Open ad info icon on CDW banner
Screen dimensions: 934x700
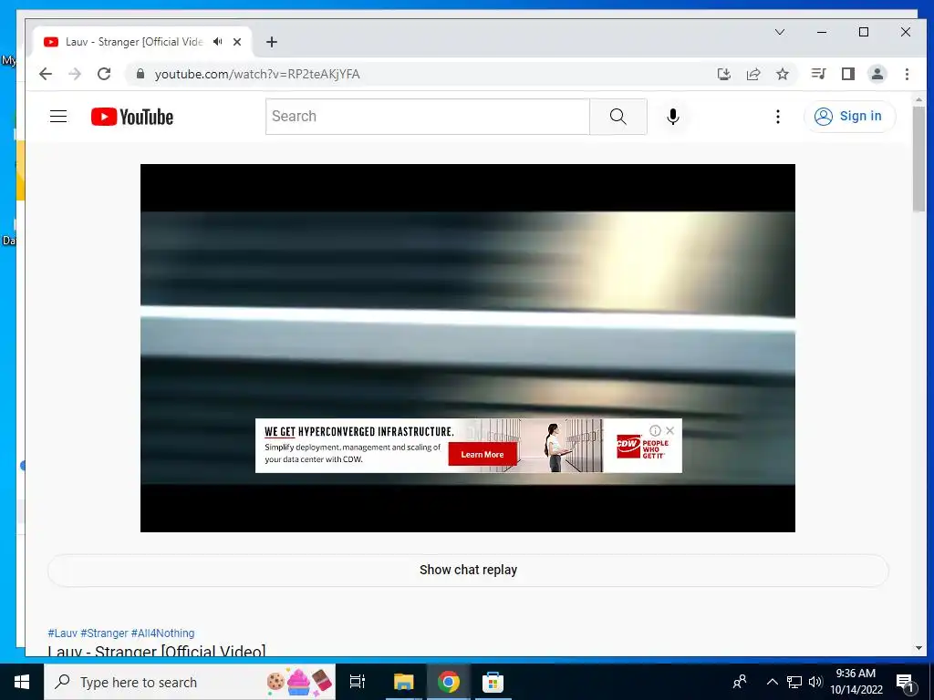[x=655, y=430]
